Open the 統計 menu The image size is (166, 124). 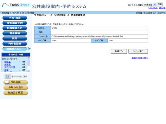[x=15, y=38]
